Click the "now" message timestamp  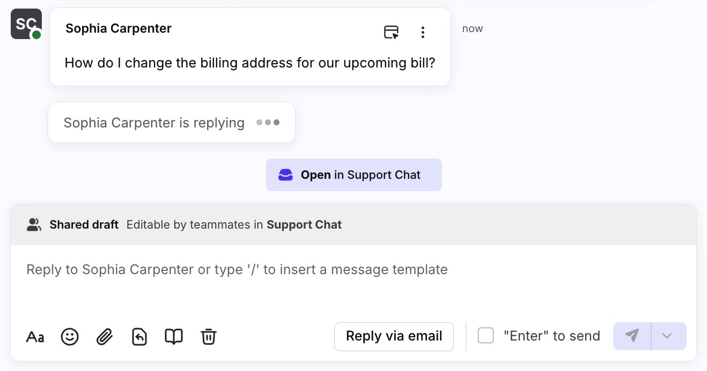pyautogui.click(x=472, y=29)
